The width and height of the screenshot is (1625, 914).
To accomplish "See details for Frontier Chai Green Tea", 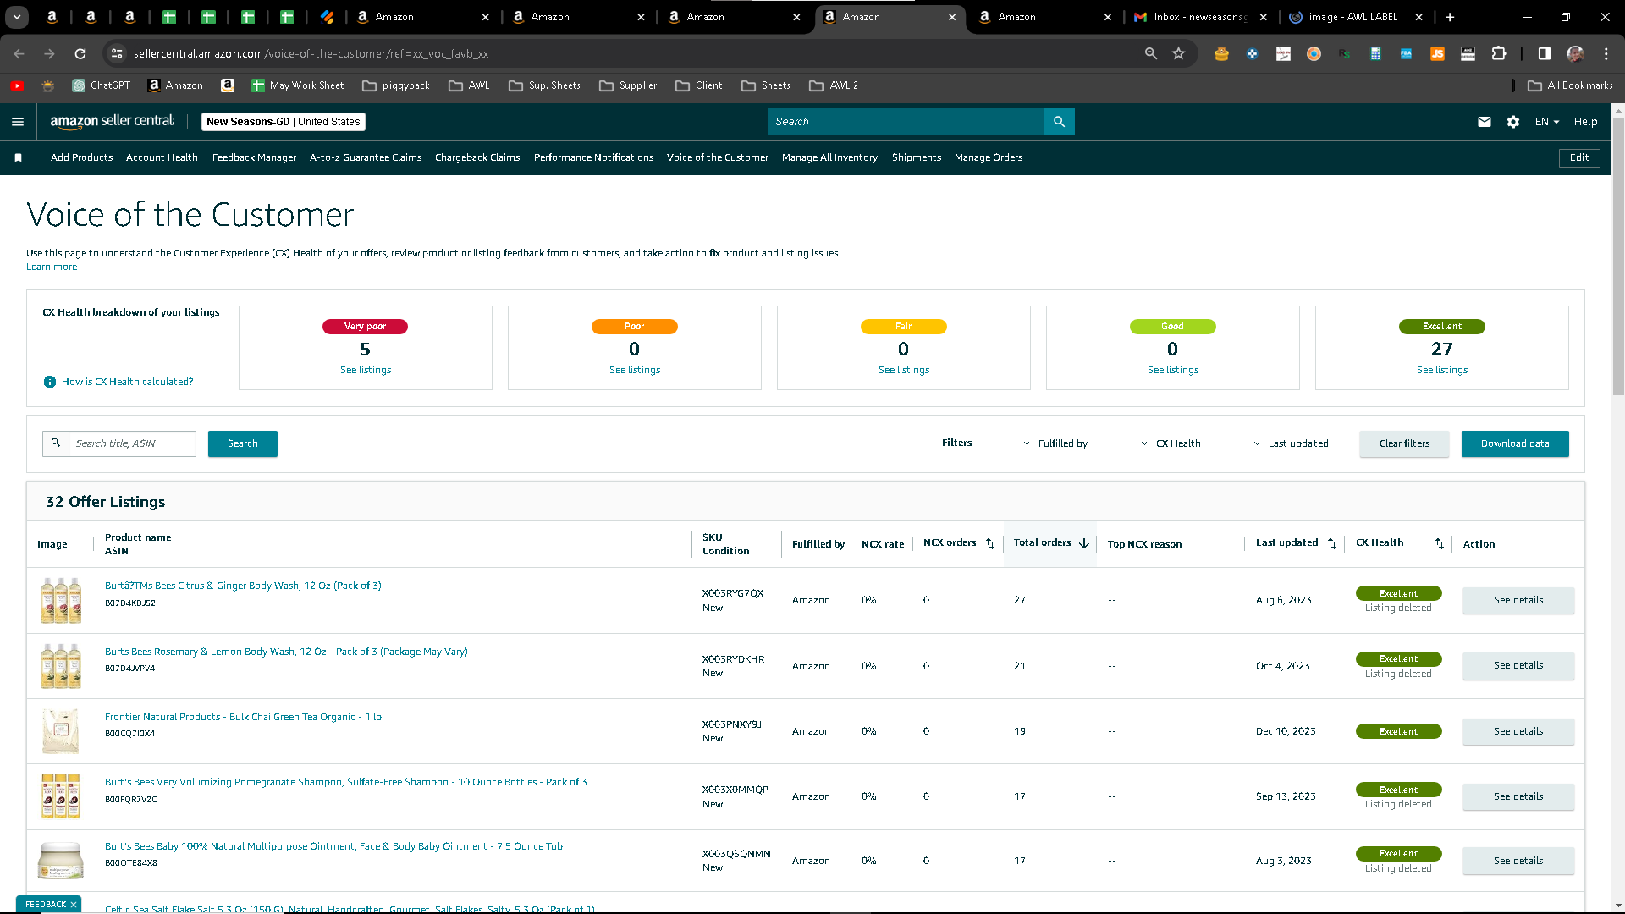I will (1518, 731).
